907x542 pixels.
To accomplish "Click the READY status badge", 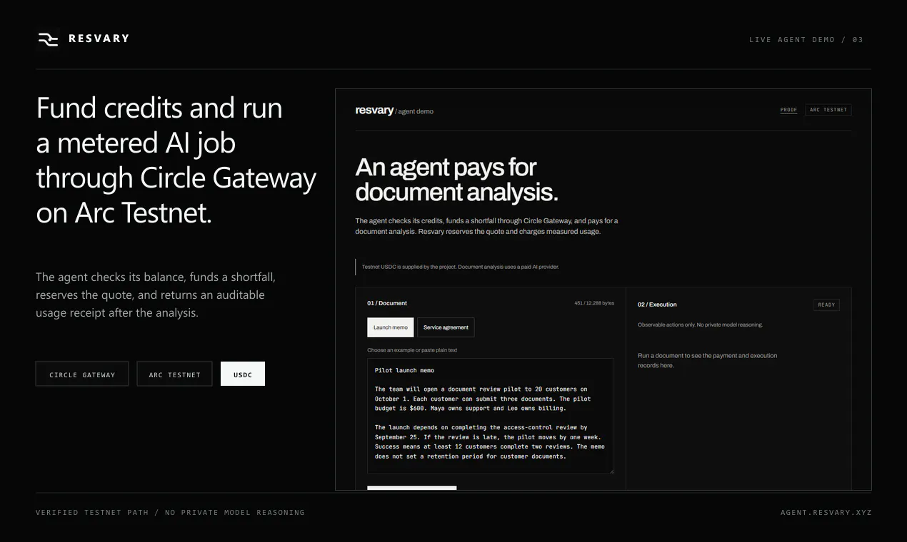I will 826,305.
